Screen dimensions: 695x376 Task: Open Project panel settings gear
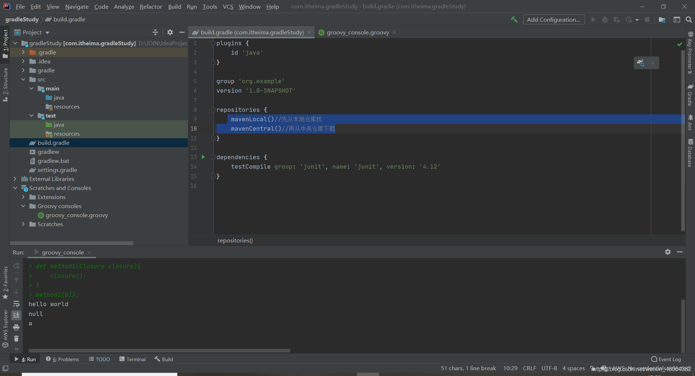[170, 32]
